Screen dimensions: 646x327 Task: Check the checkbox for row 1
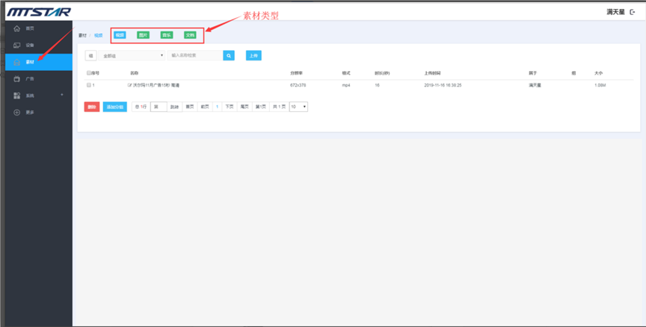pos(88,85)
